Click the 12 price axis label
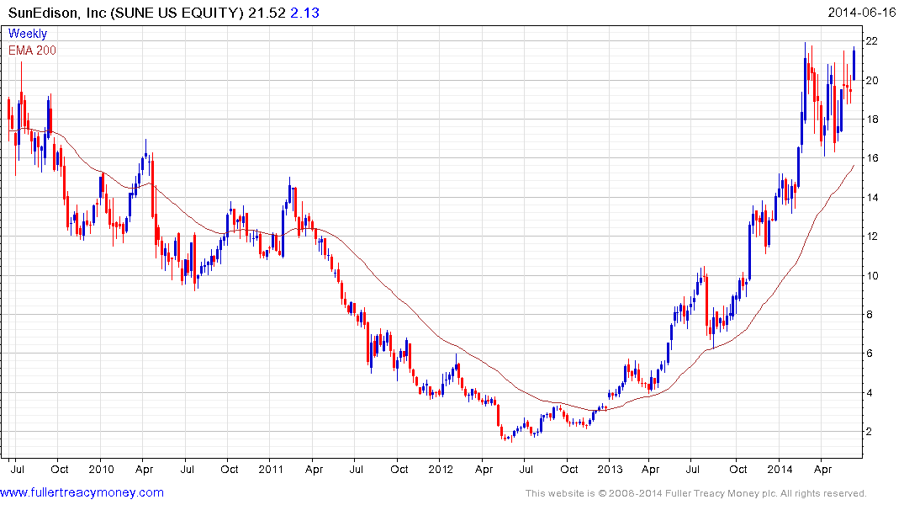Screen dimensions: 904x505 (x=871, y=236)
